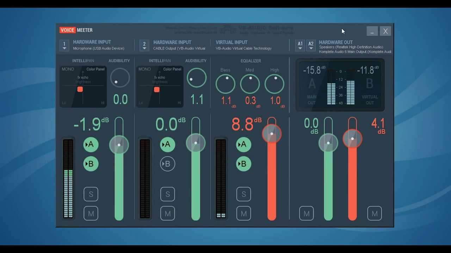Open the Hardware Input 2 device selector
Image resolution: width=451 pixels, height=253 pixels.
pos(144,45)
